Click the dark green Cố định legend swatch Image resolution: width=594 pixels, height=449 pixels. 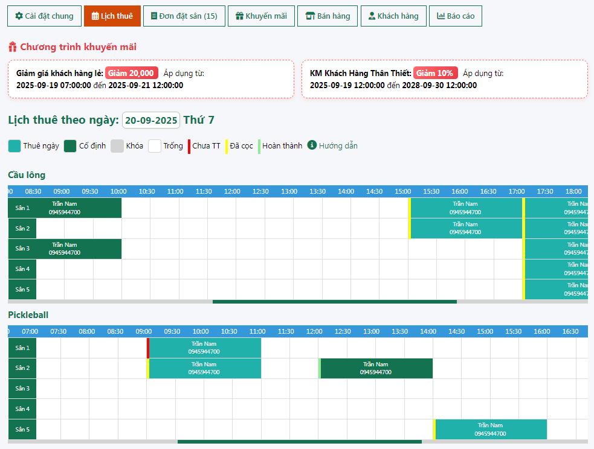point(70,145)
